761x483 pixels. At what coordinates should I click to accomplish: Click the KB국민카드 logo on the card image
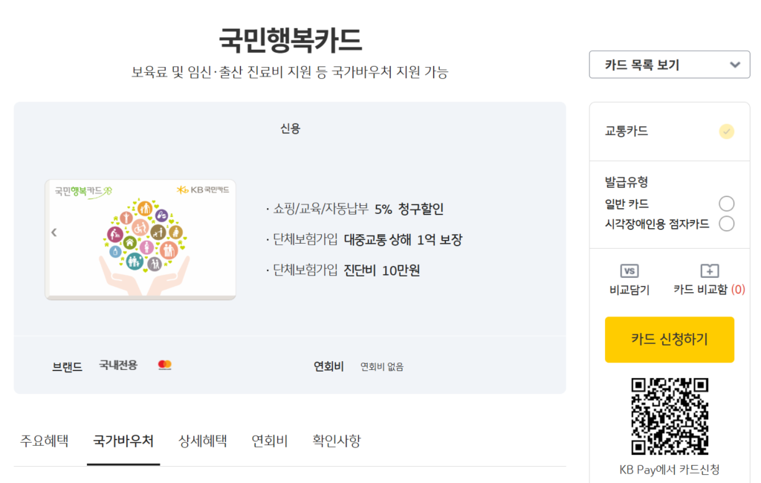204,190
